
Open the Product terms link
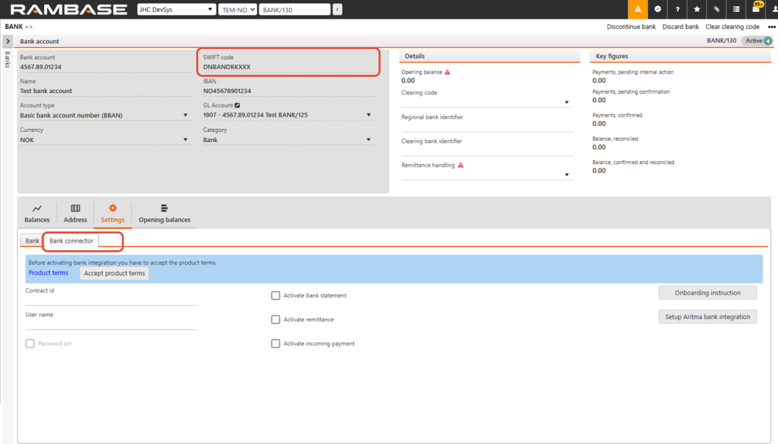pyautogui.click(x=48, y=273)
